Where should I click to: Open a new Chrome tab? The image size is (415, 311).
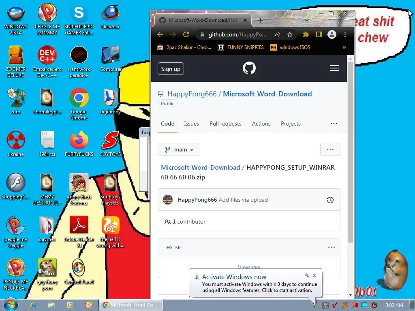[261, 20]
